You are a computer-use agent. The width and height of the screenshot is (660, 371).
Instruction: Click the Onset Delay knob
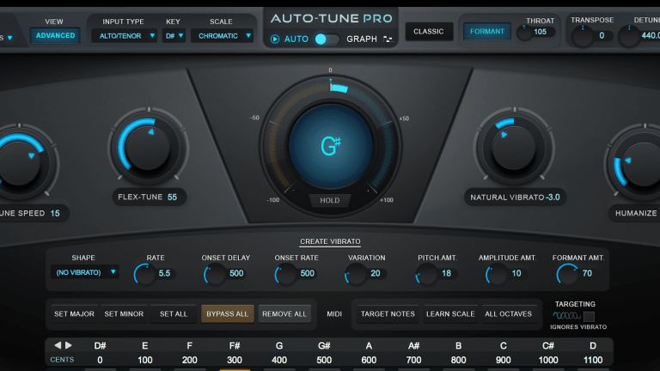point(214,274)
